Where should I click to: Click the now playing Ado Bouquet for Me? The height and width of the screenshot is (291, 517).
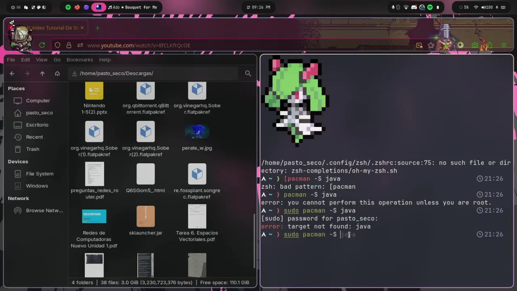point(132,7)
